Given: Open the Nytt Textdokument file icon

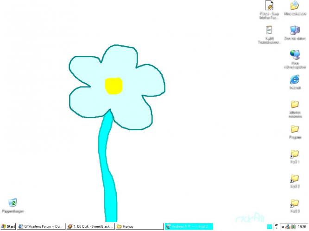Looking at the screenshot, I should [x=269, y=30].
